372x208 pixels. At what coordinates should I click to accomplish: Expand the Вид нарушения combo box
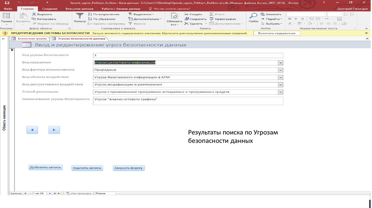tap(280, 63)
